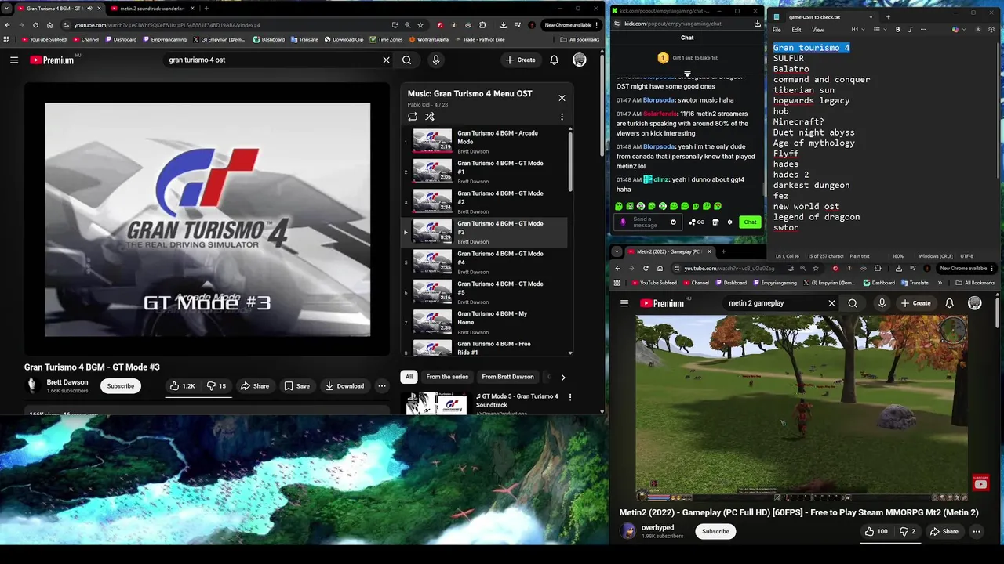Play 'Gran Turismo 4 BGM - GT Mode #1' in playlist
Screen dimensions: 1004x564
[x=483, y=172]
